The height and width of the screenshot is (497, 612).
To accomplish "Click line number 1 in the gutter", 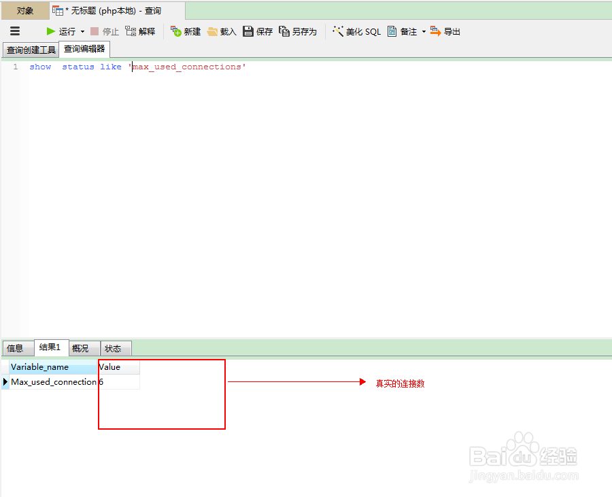I will (x=15, y=67).
